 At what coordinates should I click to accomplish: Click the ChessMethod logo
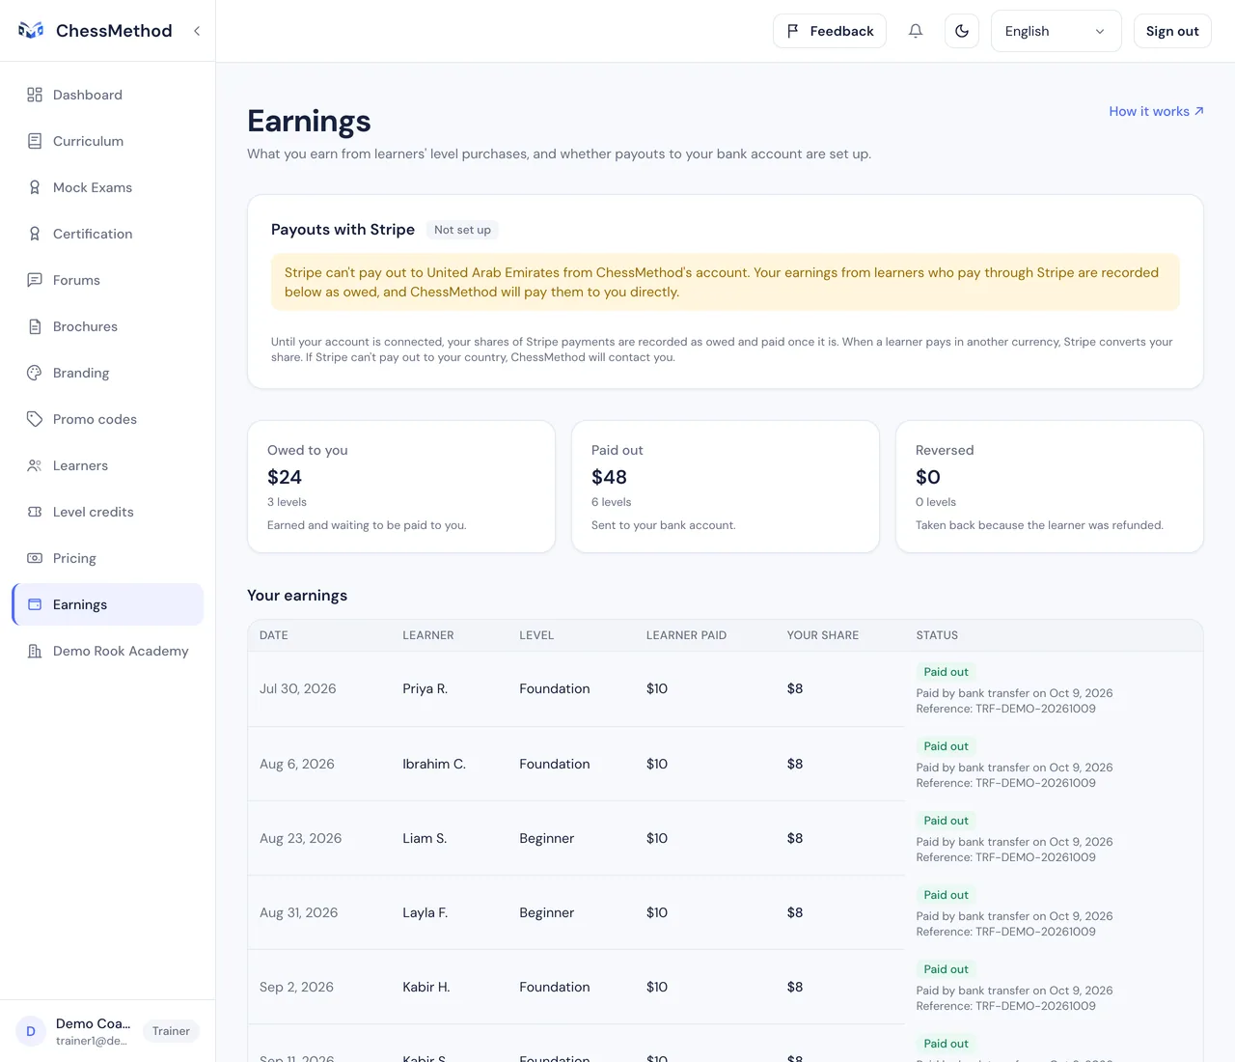click(95, 31)
